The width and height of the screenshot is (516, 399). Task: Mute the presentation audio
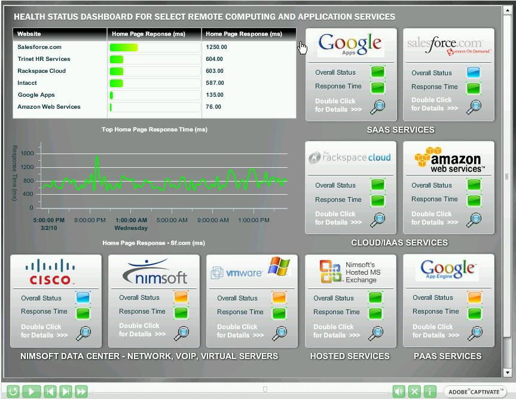[x=399, y=391]
